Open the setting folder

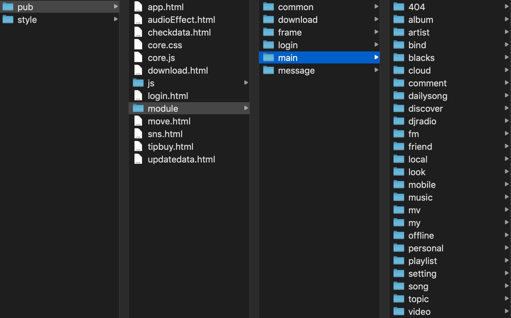422,274
